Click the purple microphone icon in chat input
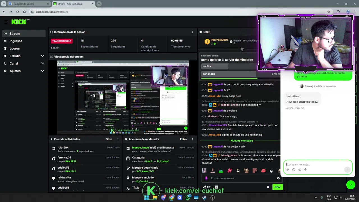The height and width of the screenshot is (202, 359). click(x=206, y=178)
